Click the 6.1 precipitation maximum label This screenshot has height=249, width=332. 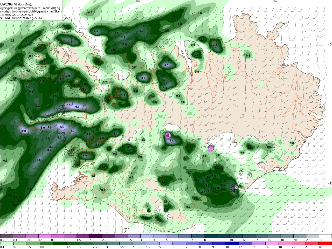coord(77,107)
